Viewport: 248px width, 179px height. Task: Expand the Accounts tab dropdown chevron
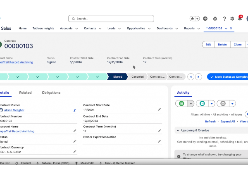(76, 29)
